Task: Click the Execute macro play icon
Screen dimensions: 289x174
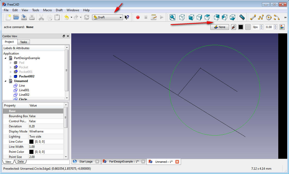Action: pos(162,17)
